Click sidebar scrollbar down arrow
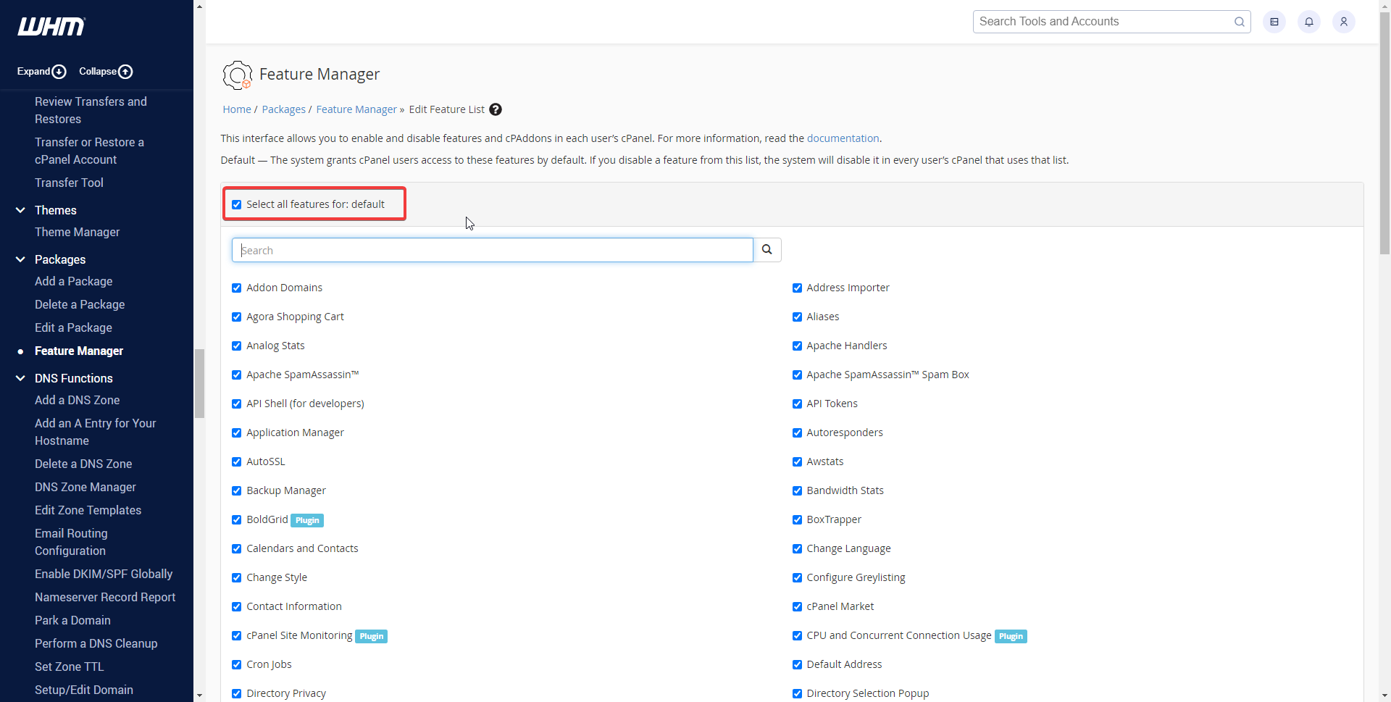Screen dimensions: 1391x702 (x=199, y=695)
